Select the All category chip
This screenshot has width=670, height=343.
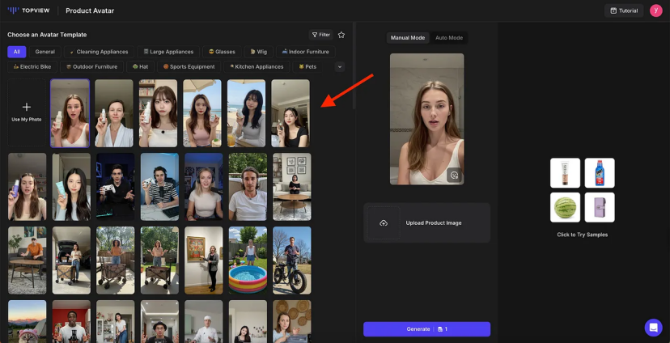click(x=17, y=52)
